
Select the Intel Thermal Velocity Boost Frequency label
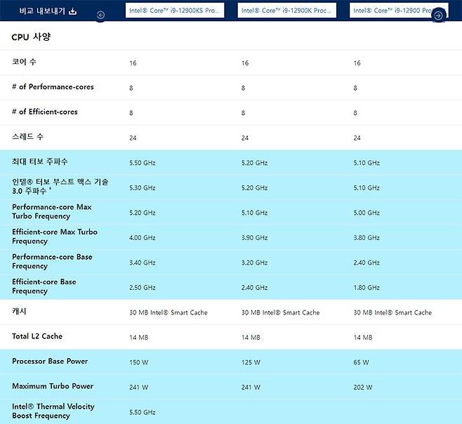(53, 411)
